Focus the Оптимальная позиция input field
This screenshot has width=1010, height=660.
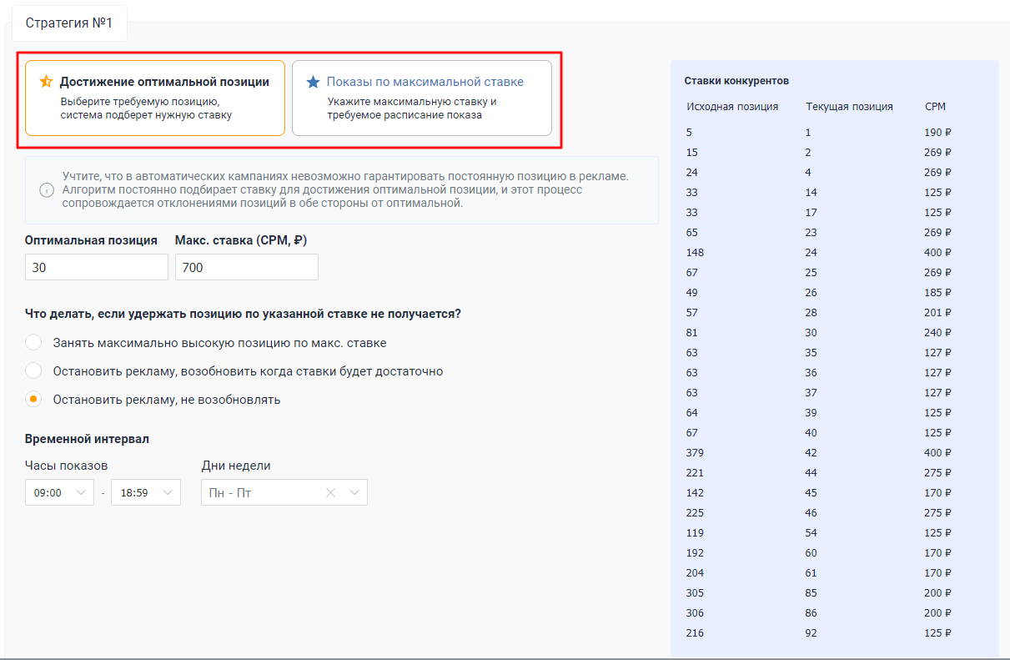coord(97,267)
